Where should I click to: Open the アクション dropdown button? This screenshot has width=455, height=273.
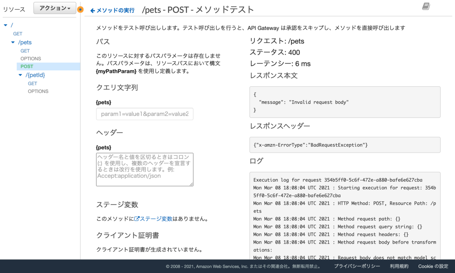(x=55, y=8)
